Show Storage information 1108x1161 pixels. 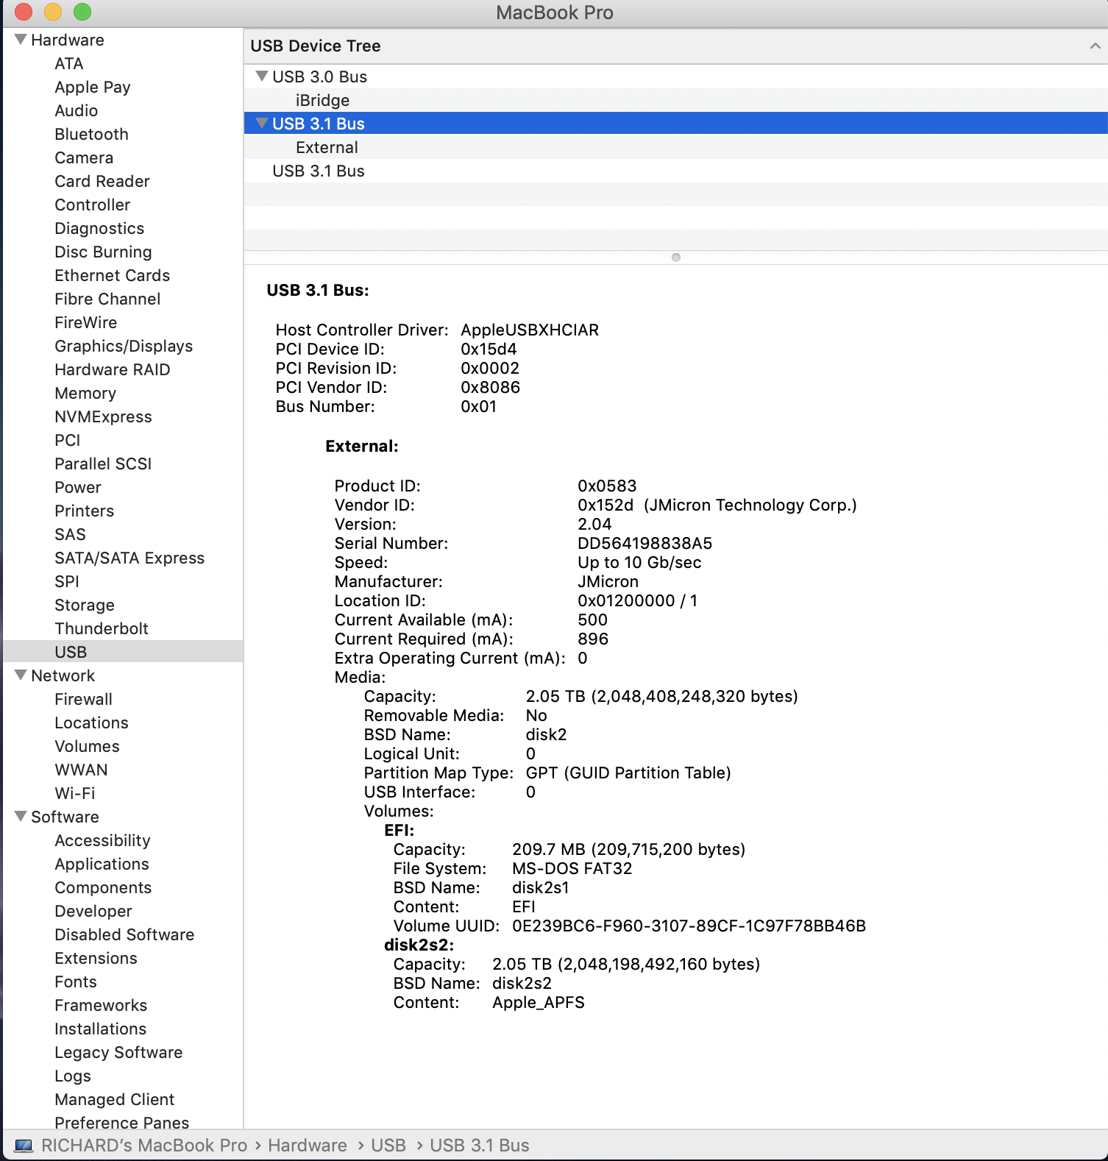pos(85,605)
